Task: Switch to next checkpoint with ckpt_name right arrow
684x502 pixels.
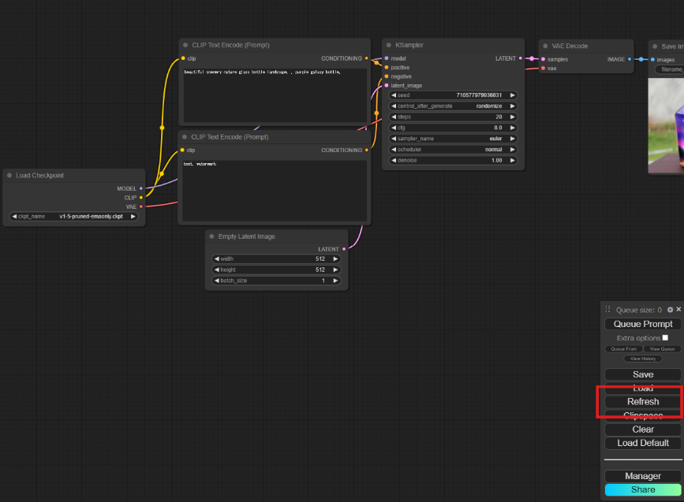Action: coord(133,217)
